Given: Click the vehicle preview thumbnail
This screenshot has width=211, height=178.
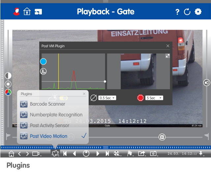Looking at the screenshot, I should (x=138, y=71).
